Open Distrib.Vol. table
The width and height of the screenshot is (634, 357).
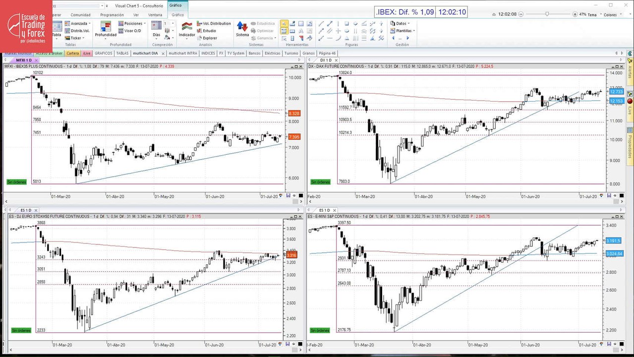[77, 31]
